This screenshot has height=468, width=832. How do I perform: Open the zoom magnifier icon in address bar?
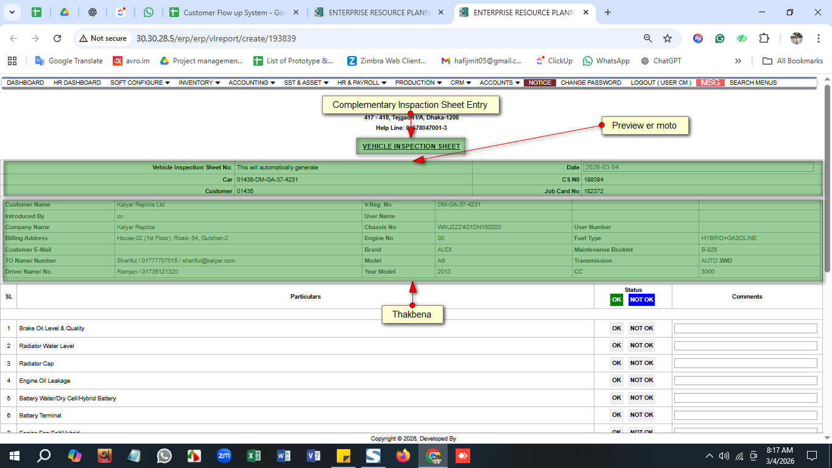[x=648, y=38]
